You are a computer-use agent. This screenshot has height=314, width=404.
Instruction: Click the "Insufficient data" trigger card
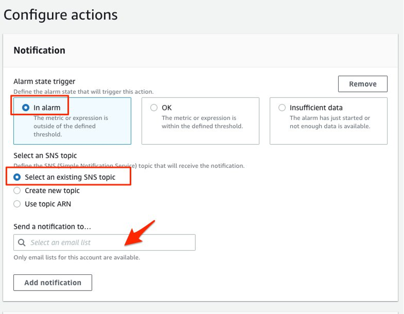coord(328,120)
